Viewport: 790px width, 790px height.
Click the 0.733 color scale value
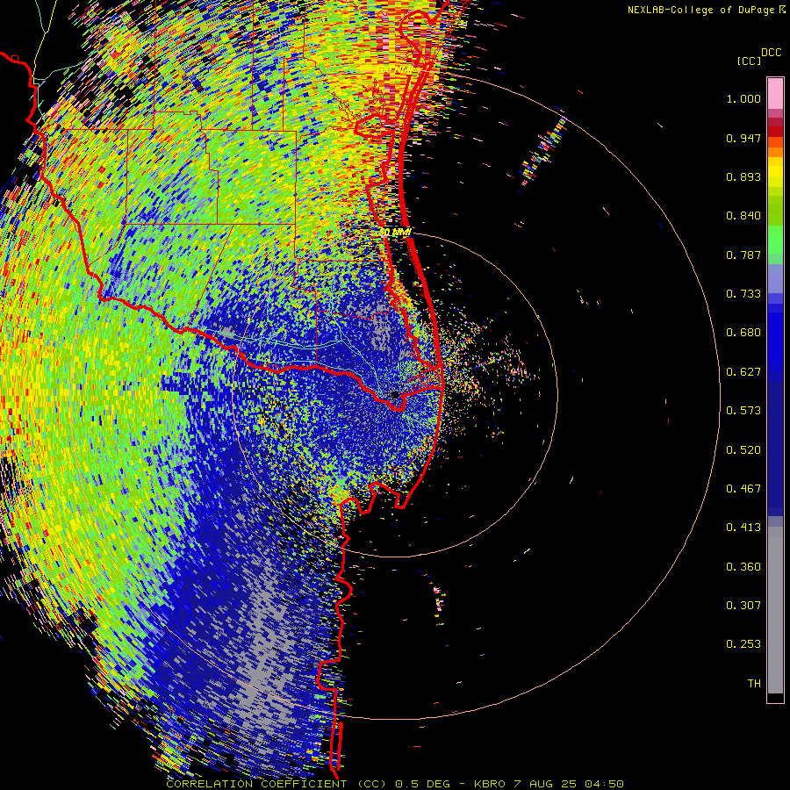pyautogui.click(x=743, y=294)
